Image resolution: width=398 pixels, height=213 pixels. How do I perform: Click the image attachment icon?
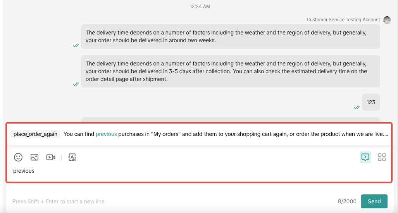34,157
